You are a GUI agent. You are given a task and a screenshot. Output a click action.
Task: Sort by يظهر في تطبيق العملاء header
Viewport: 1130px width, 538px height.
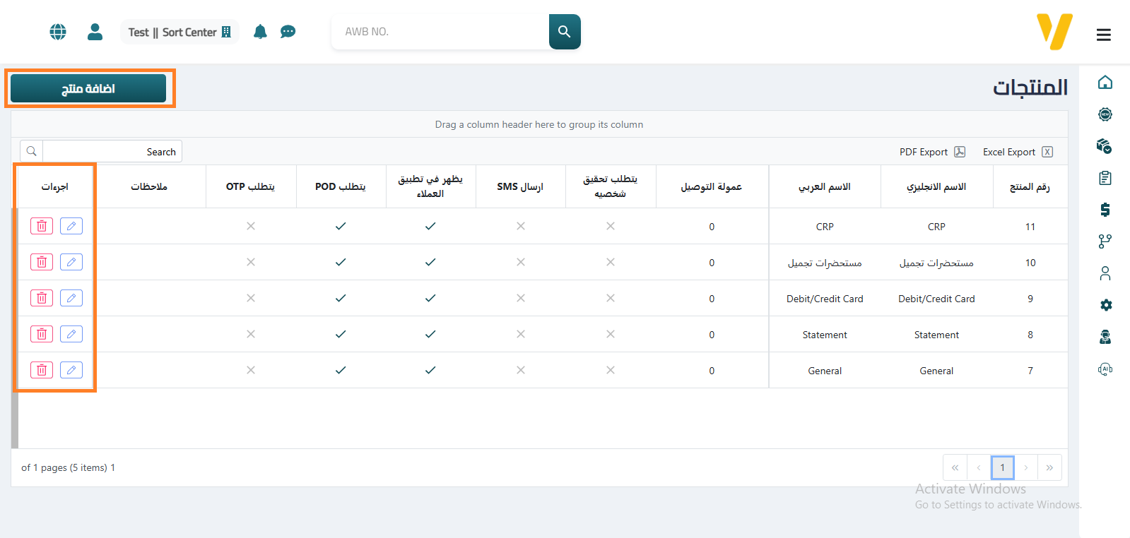(431, 186)
